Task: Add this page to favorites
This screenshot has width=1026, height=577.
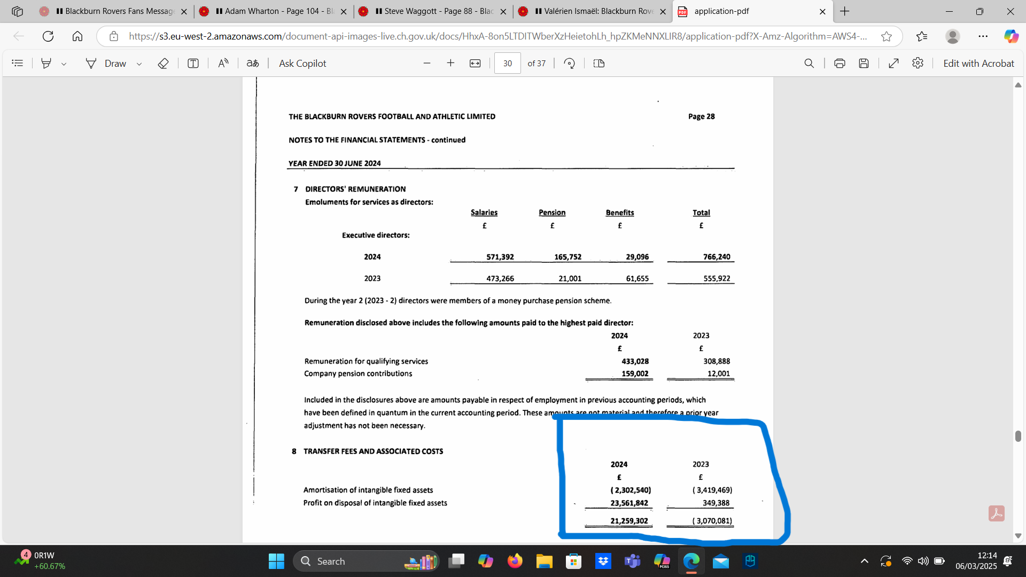Action: click(887, 36)
